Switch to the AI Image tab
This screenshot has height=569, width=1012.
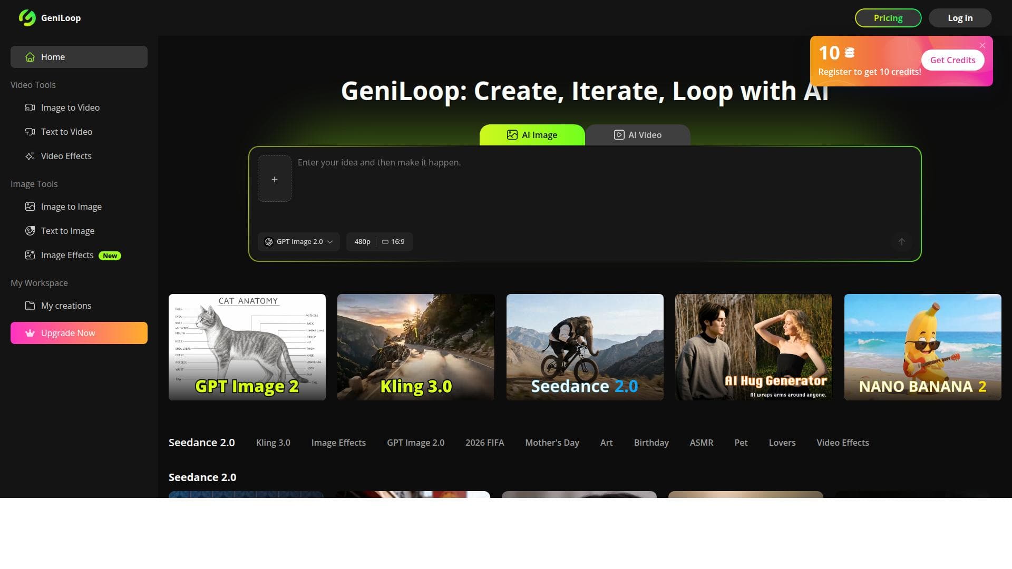point(532,135)
